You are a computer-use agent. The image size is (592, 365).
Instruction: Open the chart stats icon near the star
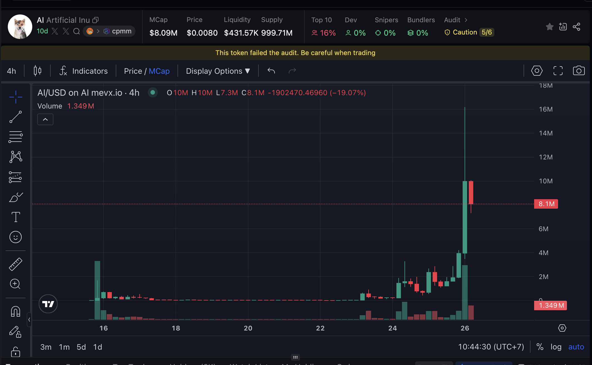point(563,27)
